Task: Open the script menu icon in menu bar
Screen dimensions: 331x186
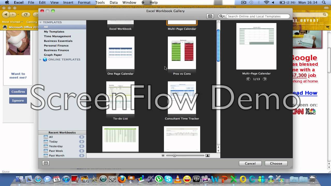Action: pyautogui.click(x=143, y=3)
